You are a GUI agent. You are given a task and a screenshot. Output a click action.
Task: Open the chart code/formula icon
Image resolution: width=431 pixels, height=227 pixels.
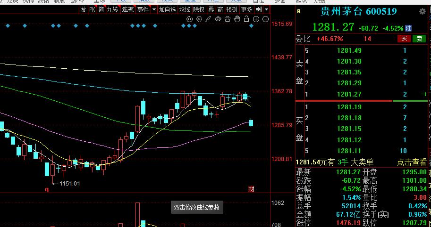190,19
